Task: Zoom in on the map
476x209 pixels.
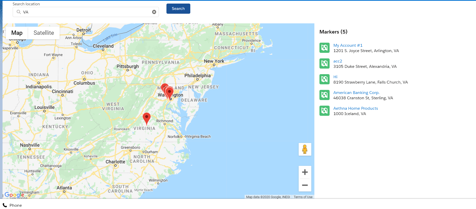Action: click(305, 172)
